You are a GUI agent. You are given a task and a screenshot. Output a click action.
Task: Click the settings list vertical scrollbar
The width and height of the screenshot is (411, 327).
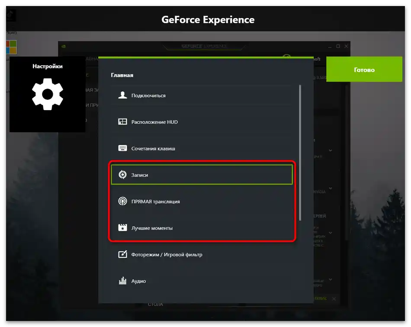coord(300,152)
